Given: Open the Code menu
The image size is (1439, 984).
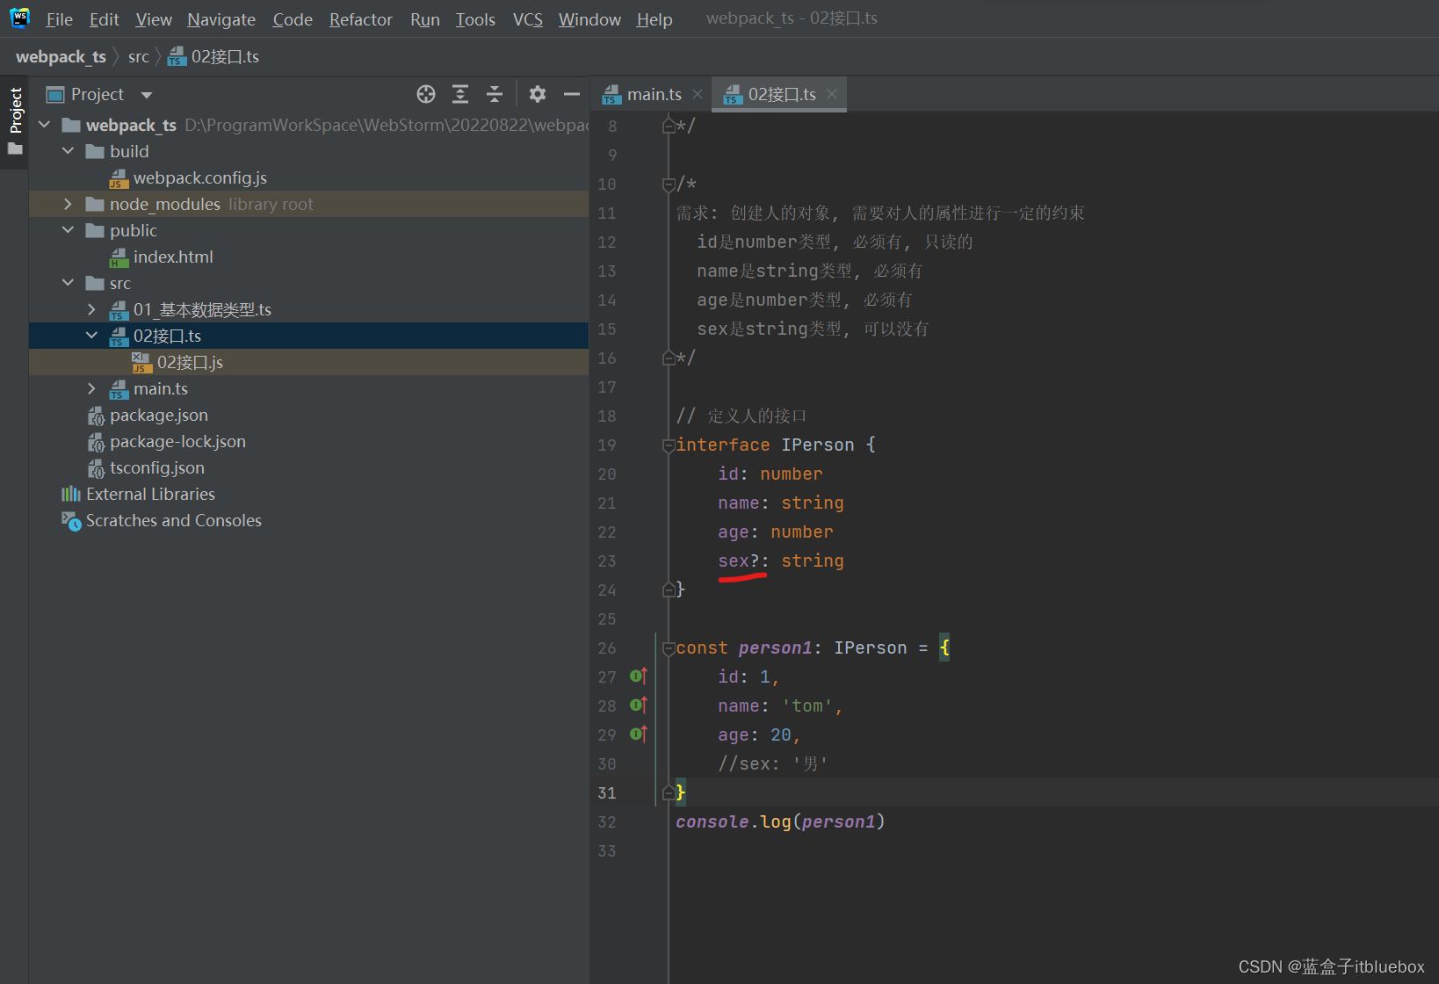Looking at the screenshot, I should pos(293,19).
